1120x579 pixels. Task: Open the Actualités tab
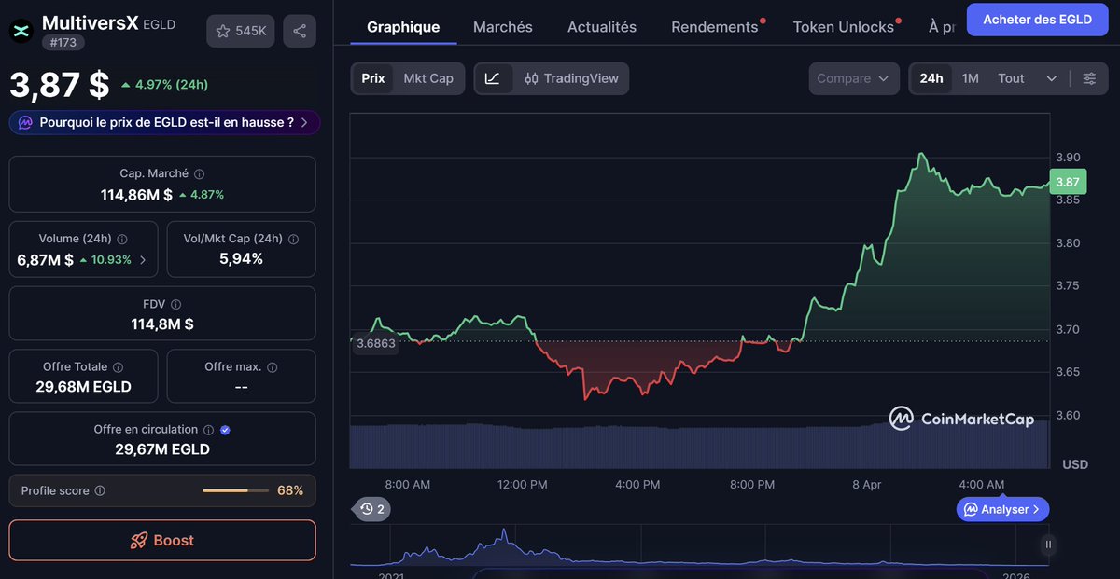tap(602, 27)
